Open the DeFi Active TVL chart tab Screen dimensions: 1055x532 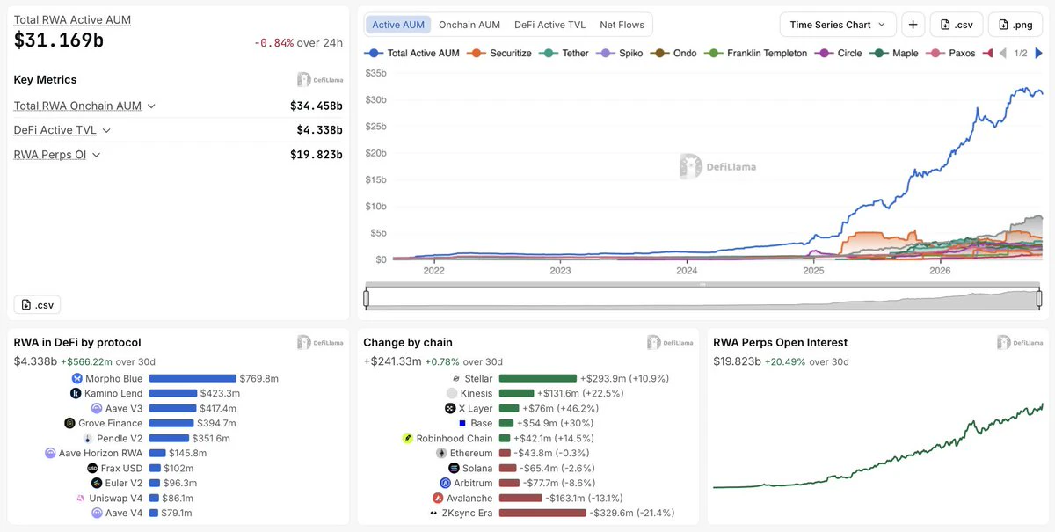point(549,25)
